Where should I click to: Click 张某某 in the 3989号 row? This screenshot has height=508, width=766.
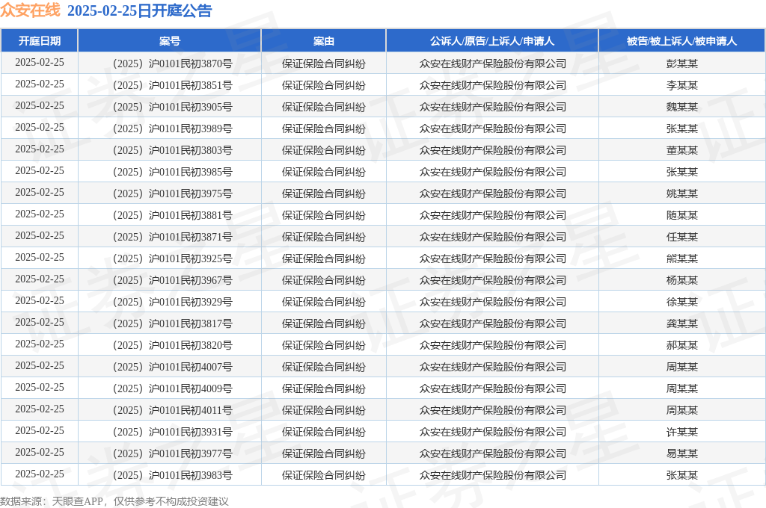click(682, 128)
